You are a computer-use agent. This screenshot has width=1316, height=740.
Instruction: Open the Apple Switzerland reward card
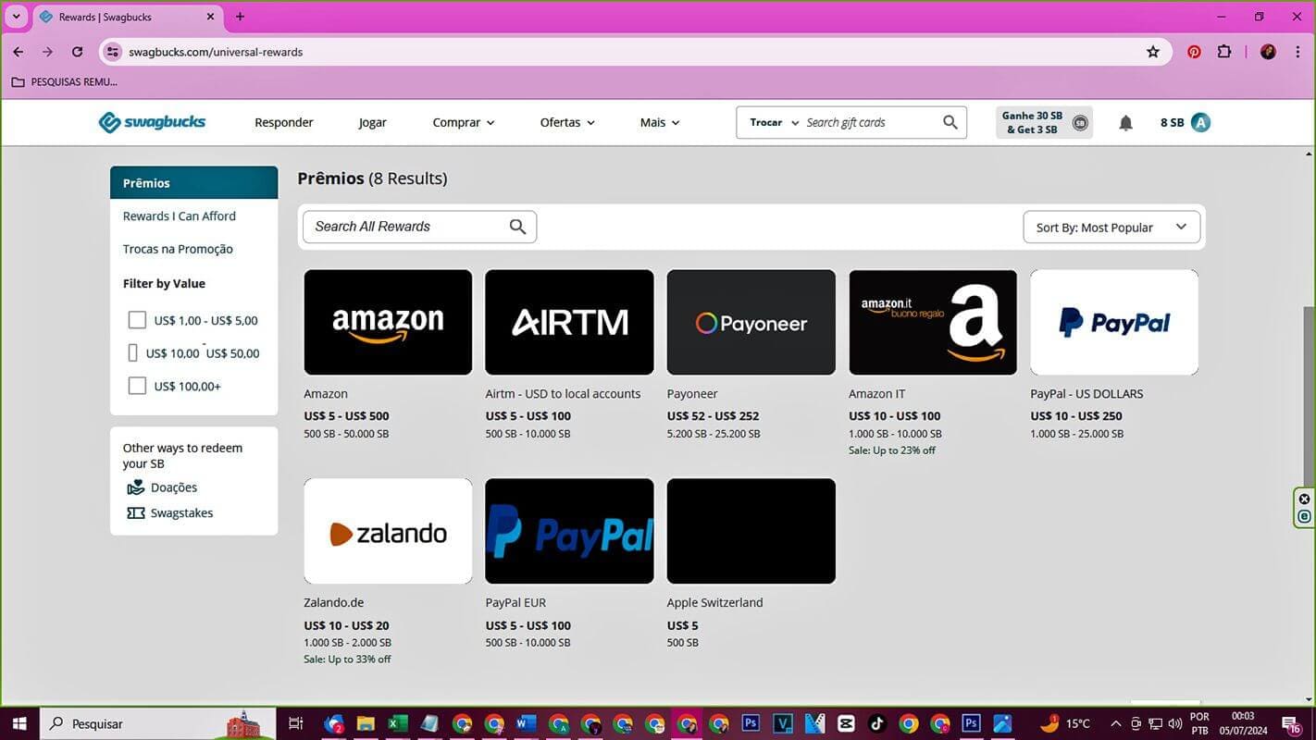pyautogui.click(x=751, y=531)
